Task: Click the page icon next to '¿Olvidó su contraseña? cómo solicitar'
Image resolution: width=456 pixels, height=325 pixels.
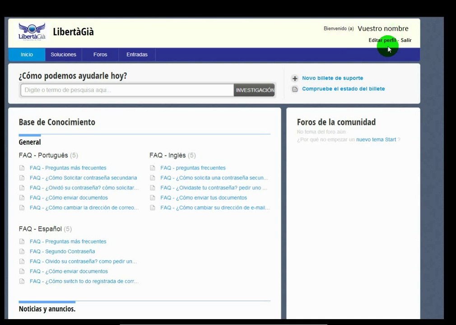Action: (22, 187)
